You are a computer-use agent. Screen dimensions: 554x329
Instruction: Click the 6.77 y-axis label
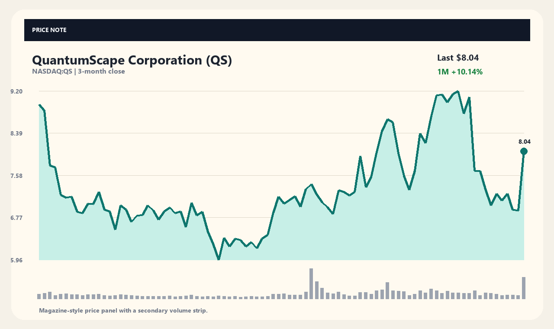point(16,218)
